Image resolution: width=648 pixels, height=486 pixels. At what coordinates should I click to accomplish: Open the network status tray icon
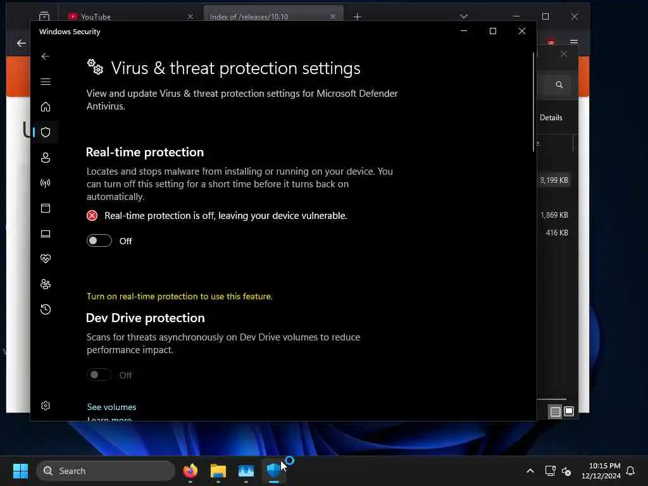tap(550, 471)
